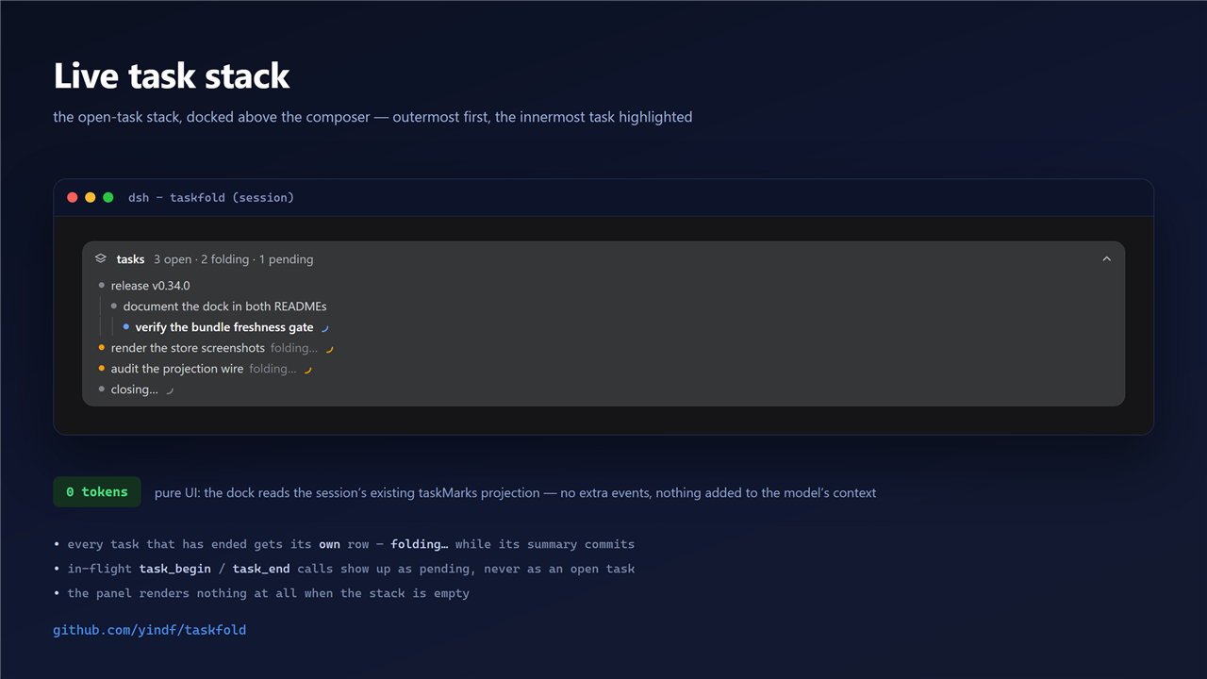Click the green maximize dot in terminal
The height and width of the screenshot is (679, 1207).
[x=108, y=197]
